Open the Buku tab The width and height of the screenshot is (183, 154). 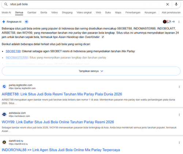108,12
